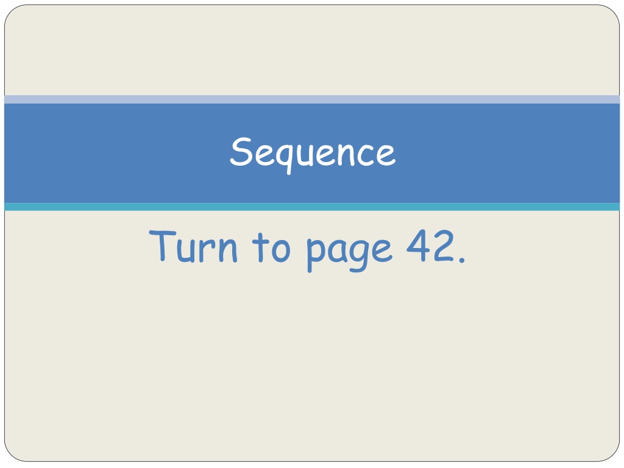Click the empty beige area above the band
Image resolution: width=624 pixels, height=468 pixels.
pyautogui.click(x=312, y=50)
